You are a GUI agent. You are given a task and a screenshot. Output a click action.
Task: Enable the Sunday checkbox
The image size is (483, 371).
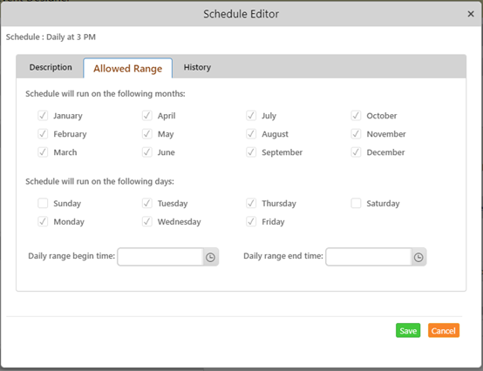43,203
